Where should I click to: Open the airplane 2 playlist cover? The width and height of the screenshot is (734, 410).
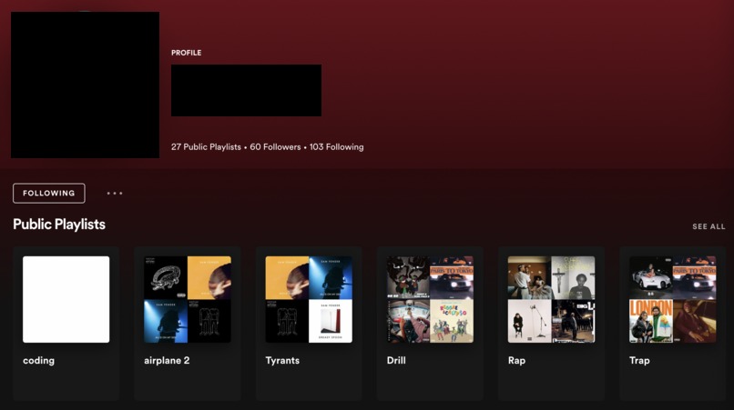[x=188, y=299]
